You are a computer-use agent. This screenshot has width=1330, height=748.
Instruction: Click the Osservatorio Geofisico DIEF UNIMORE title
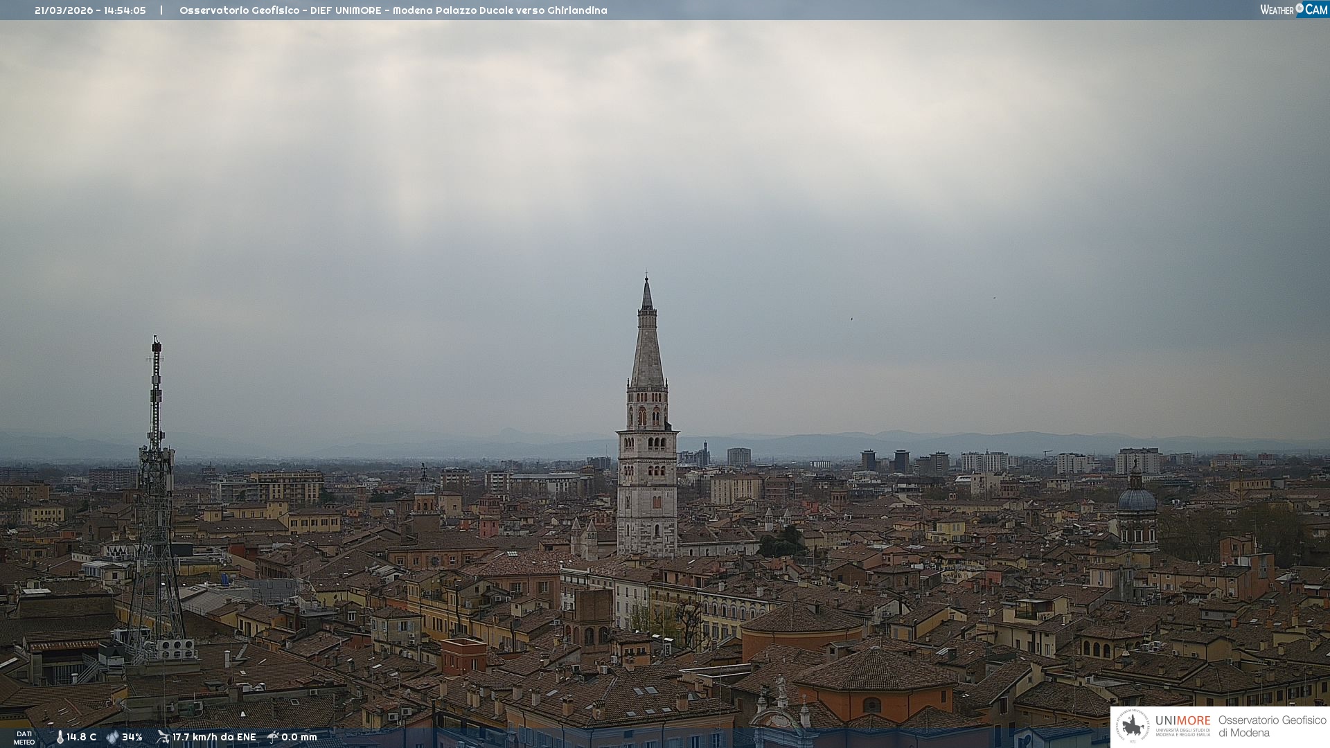pyautogui.click(x=393, y=10)
